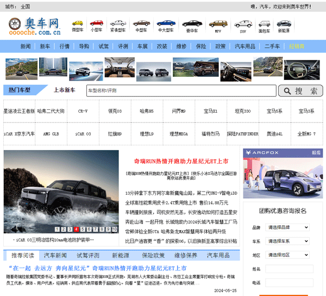Screen dimensions: 326x296
Task: Click the 搜索 button with magnifier
Action: [x=300, y=91]
